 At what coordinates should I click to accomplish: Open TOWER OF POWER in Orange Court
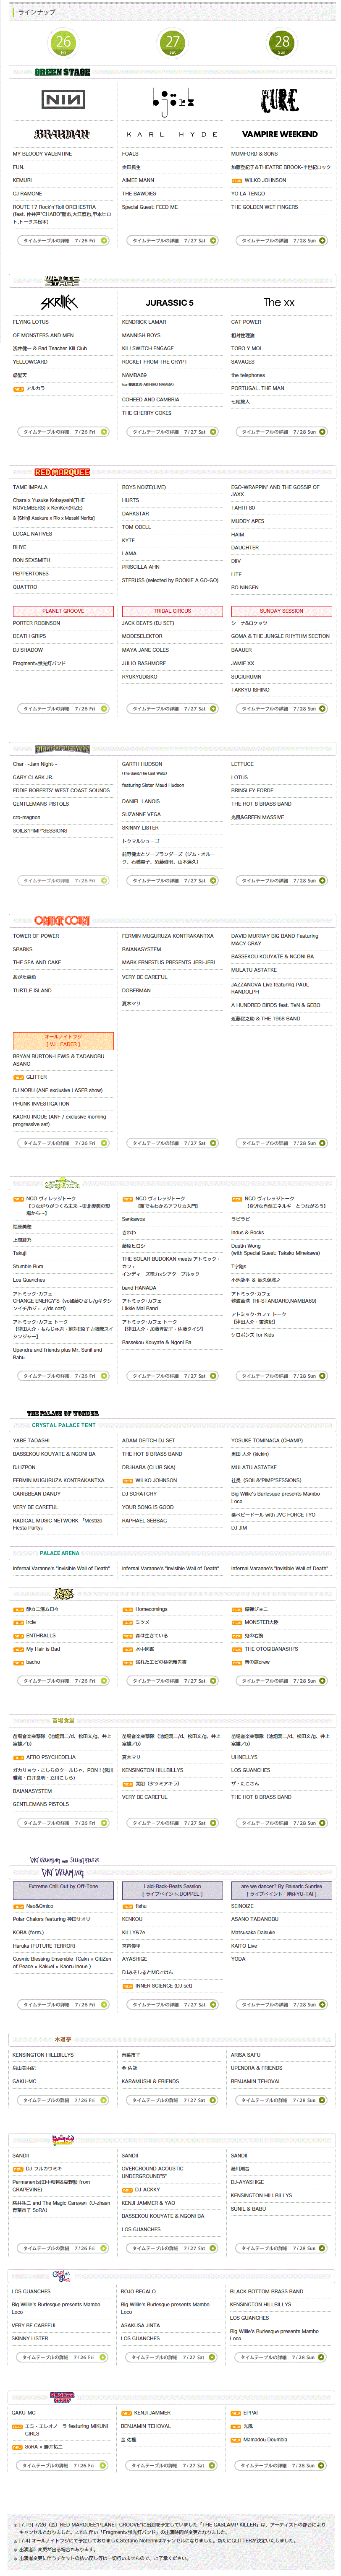coord(36,936)
